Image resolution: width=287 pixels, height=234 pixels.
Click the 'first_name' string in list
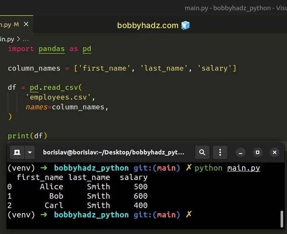point(104,68)
